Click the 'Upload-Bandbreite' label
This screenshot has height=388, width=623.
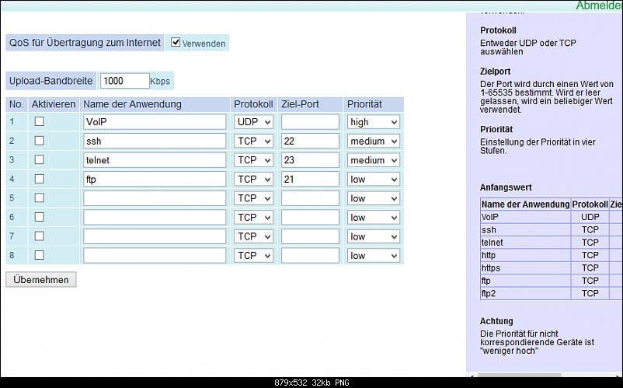pyautogui.click(x=50, y=81)
